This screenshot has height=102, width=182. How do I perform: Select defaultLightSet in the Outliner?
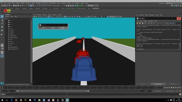(x=14, y=47)
